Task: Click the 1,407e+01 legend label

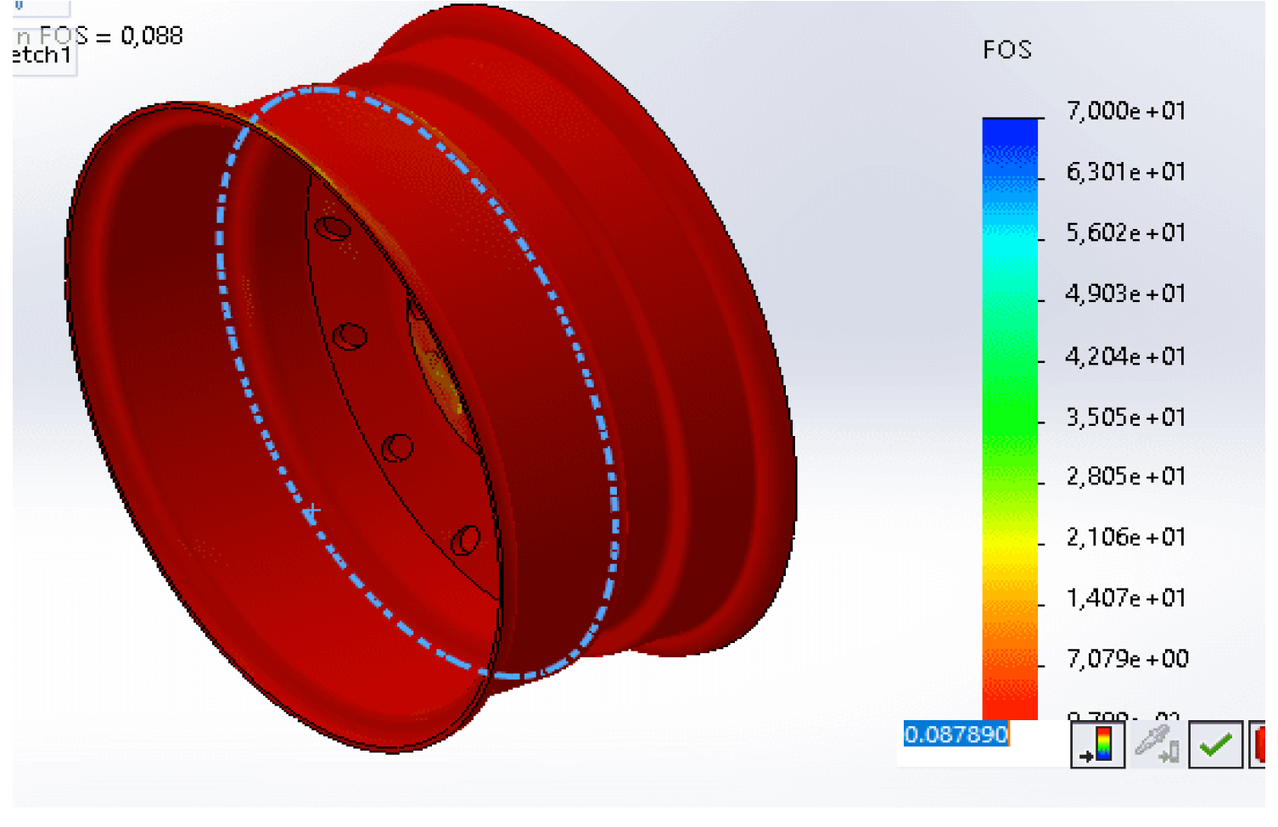Action: click(x=1125, y=599)
